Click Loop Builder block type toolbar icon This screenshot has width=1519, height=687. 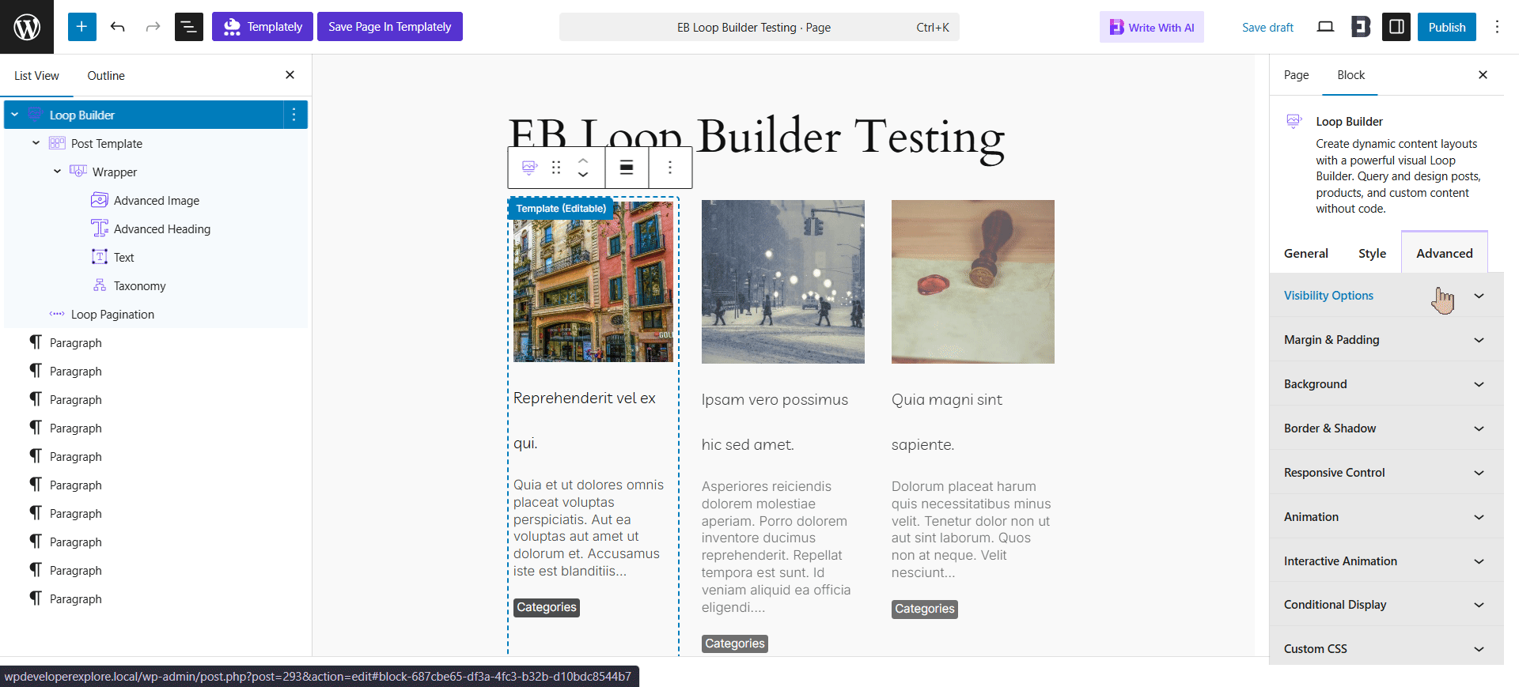pyautogui.click(x=530, y=168)
